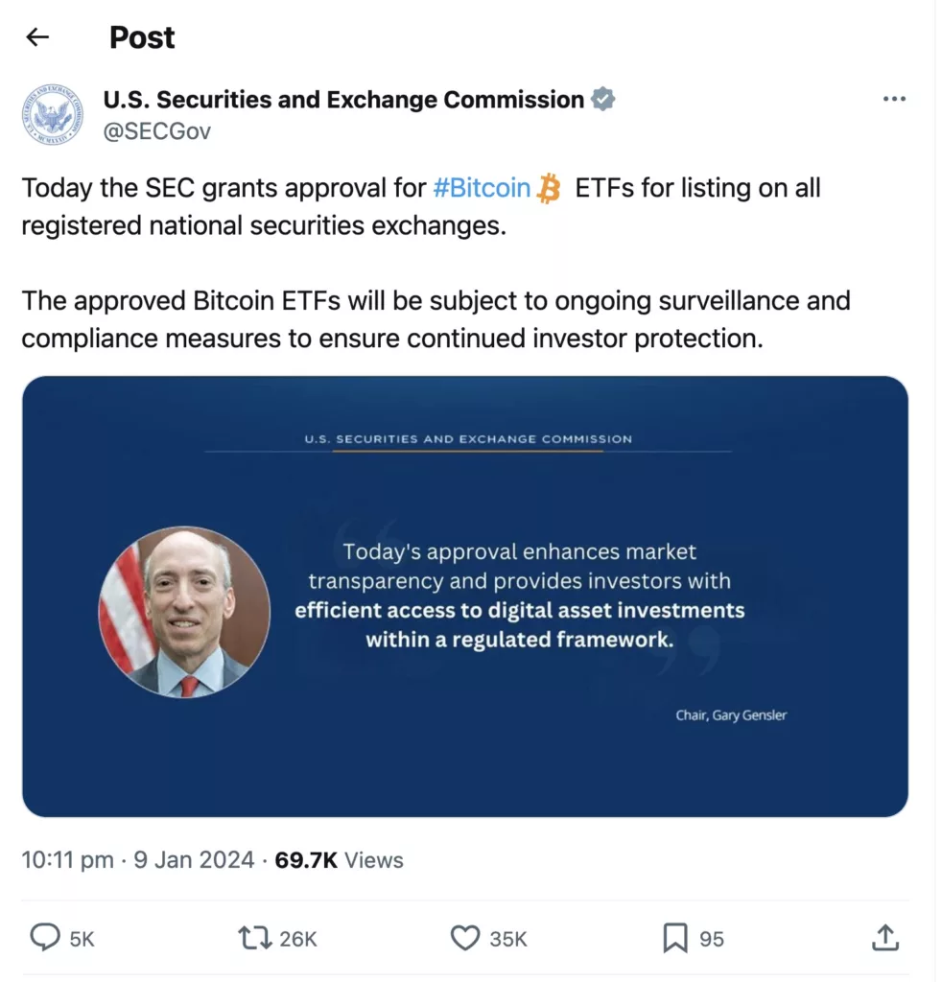Image resolution: width=942 pixels, height=982 pixels.
Task: Click the 5K replies count
Action: pos(82,939)
